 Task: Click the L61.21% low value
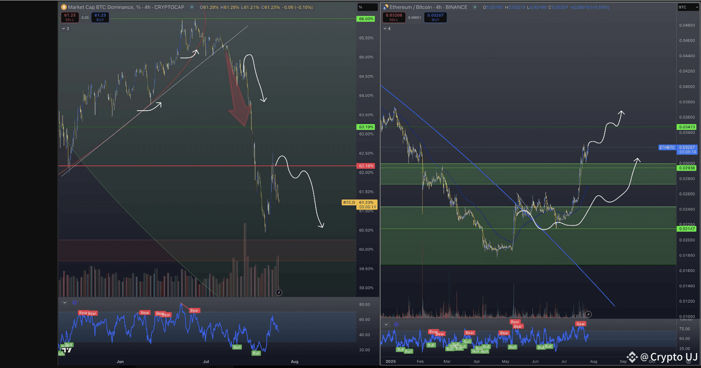250,7
